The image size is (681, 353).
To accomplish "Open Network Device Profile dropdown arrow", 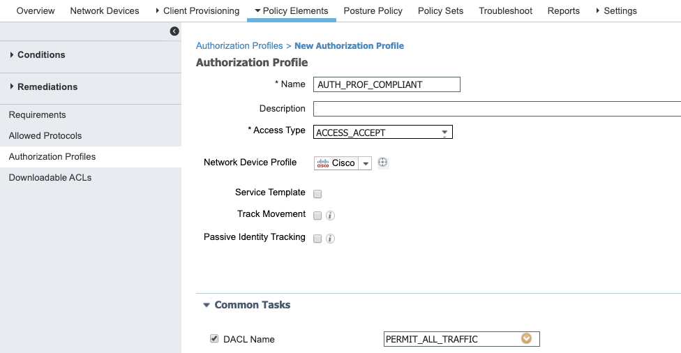I will [366, 163].
